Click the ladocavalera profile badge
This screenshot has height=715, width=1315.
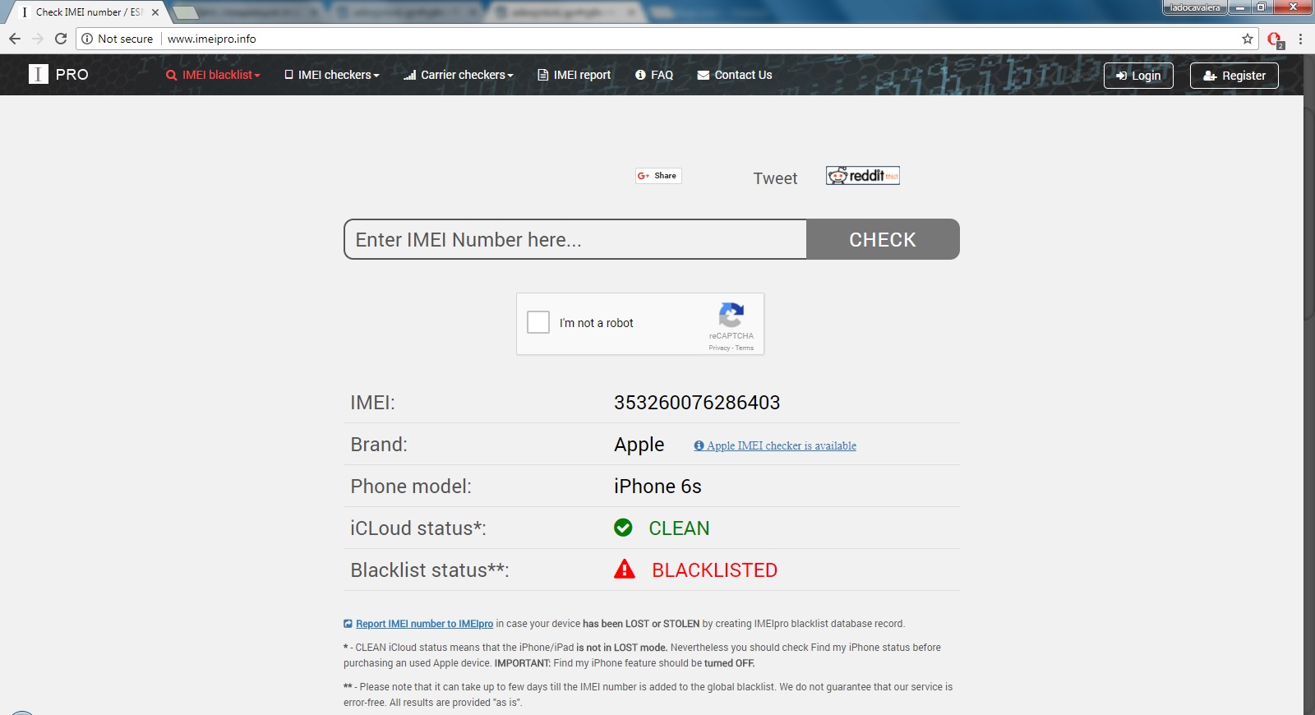coord(1195,7)
